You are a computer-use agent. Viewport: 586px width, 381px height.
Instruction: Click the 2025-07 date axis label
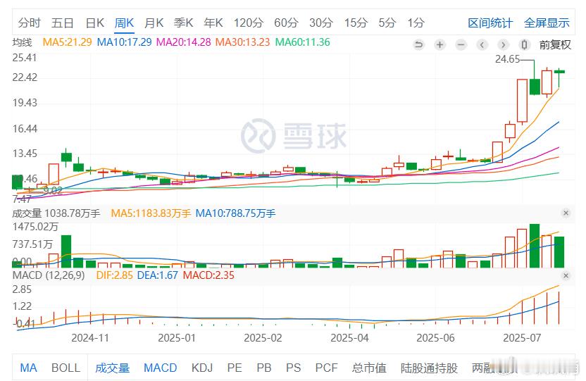click(x=522, y=338)
